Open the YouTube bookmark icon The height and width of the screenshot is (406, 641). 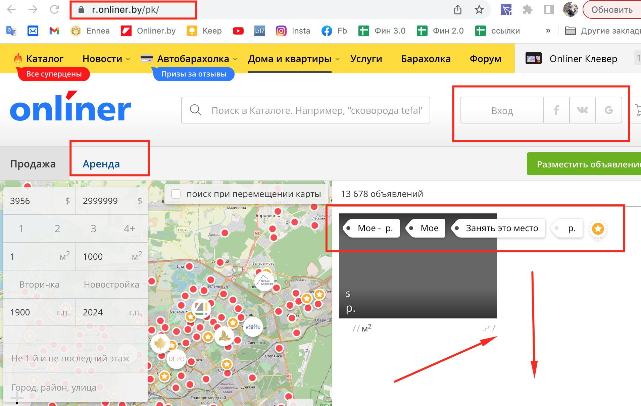point(238,31)
